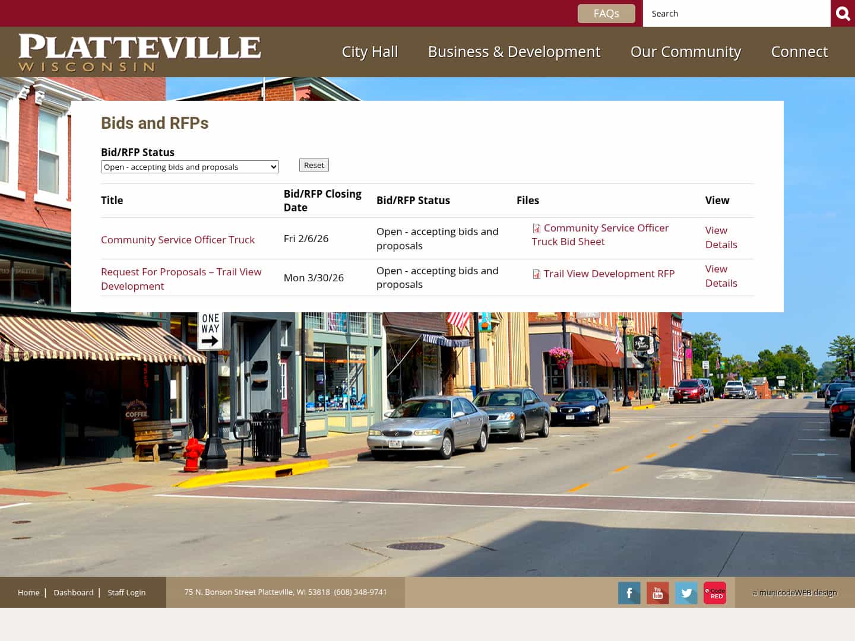Viewport: 855px width, 641px height.
Task: Open the Twitter profile icon
Action: point(686,592)
